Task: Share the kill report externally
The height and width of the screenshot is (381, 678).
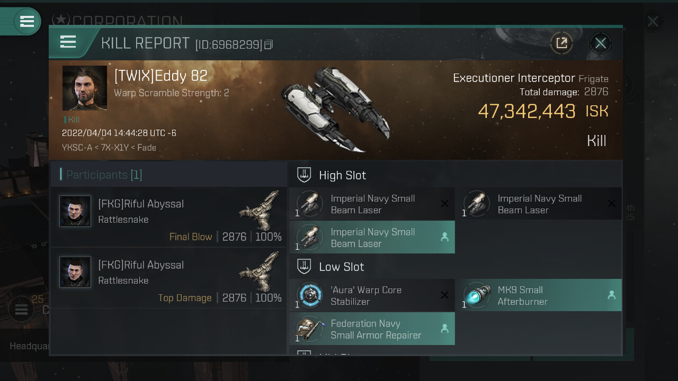Action: pyautogui.click(x=561, y=43)
